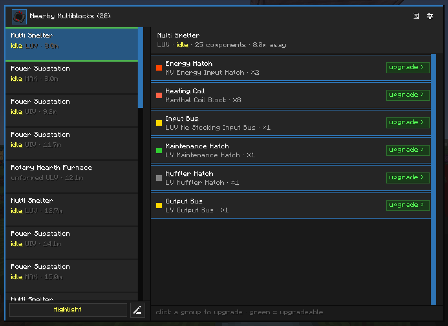Click the multiblock terminal icon in header
The image size is (448, 326).
[x=19, y=17]
